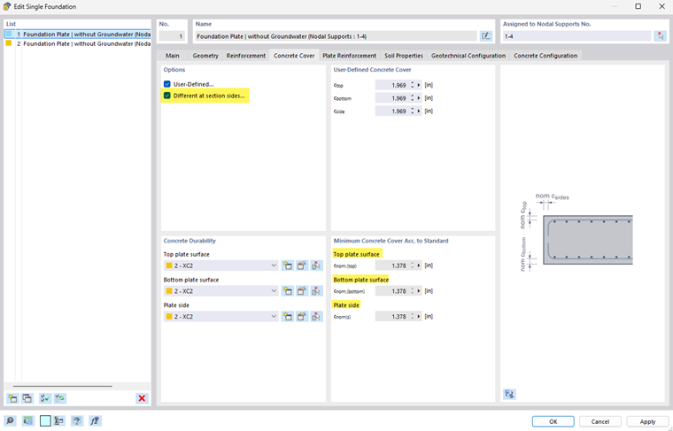Viewport: 673px width, 431px height.
Task: Click the cside spinner arrows
Action: [412, 112]
